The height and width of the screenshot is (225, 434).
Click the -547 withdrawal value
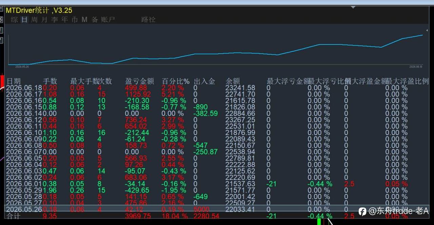click(201, 146)
